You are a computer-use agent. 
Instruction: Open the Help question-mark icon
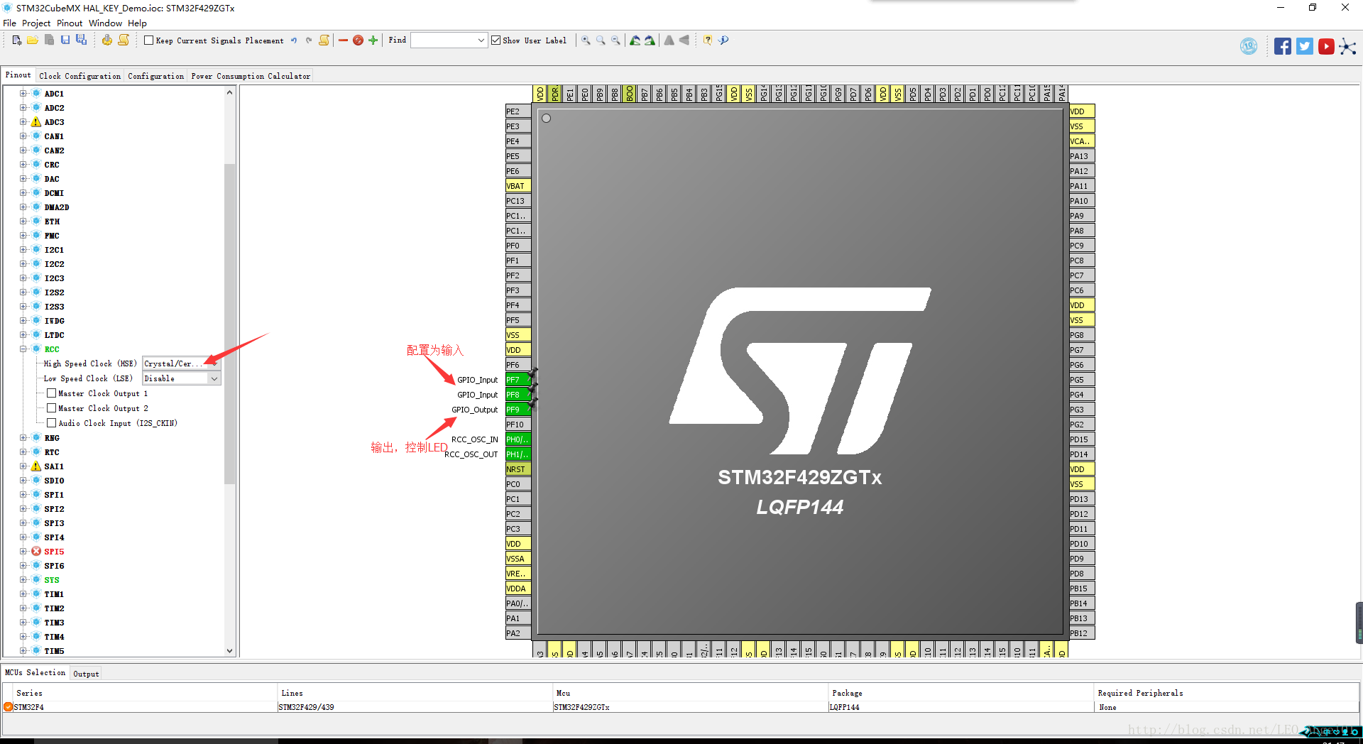[708, 40]
